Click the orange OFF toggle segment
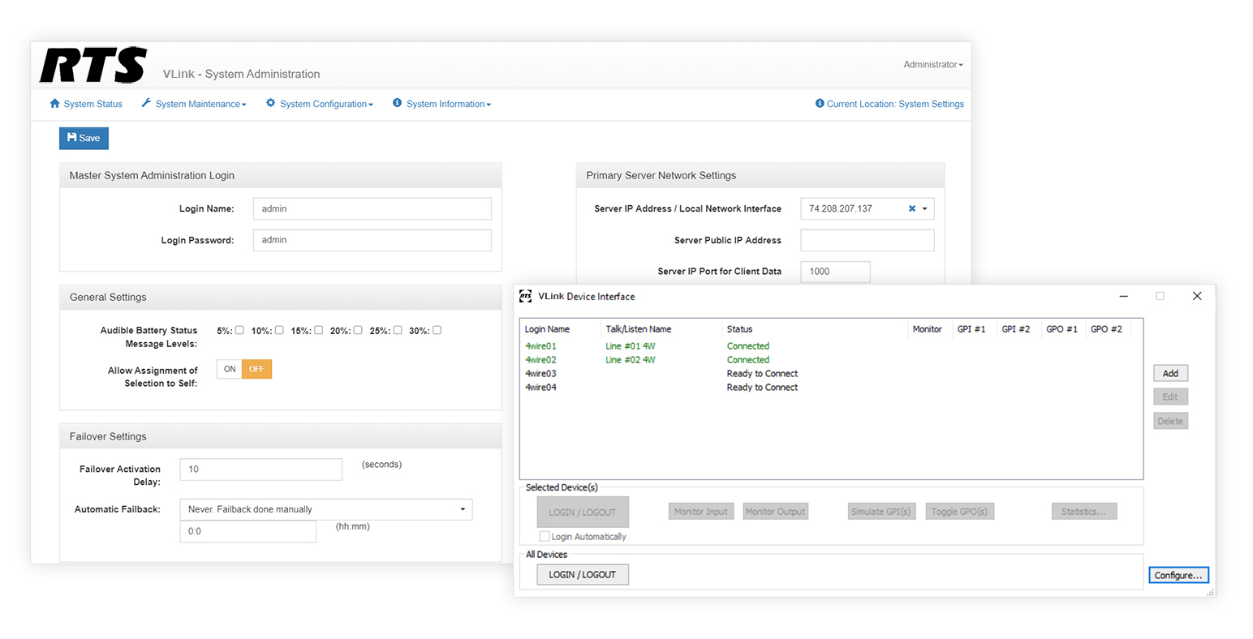 tap(256, 369)
